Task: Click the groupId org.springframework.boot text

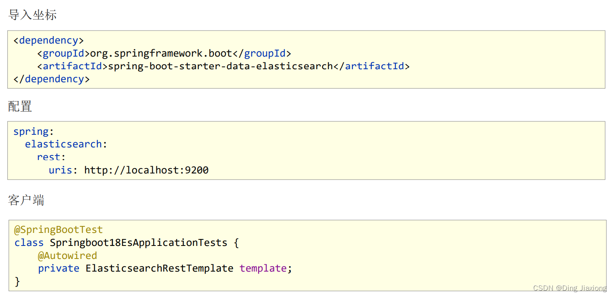Action: pyautogui.click(x=161, y=53)
